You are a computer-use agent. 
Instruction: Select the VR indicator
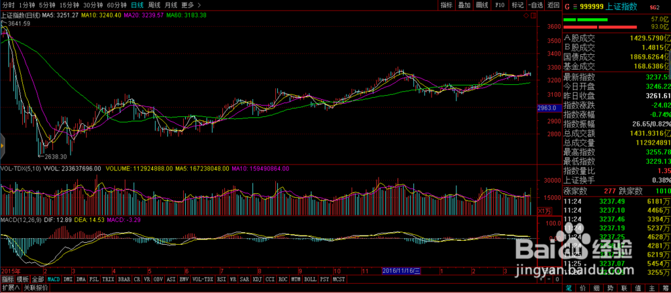[147, 280]
